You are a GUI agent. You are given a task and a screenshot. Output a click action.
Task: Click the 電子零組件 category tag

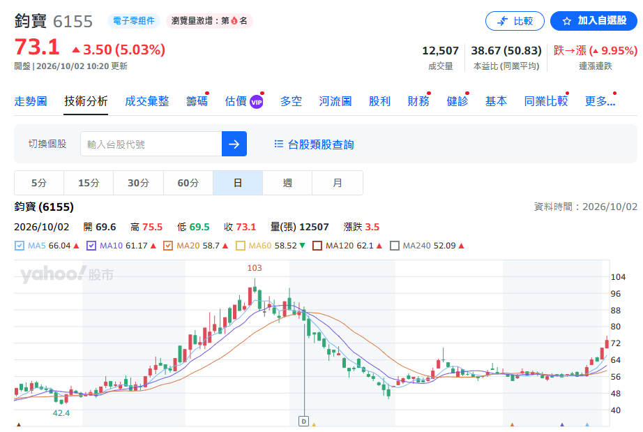pos(134,21)
